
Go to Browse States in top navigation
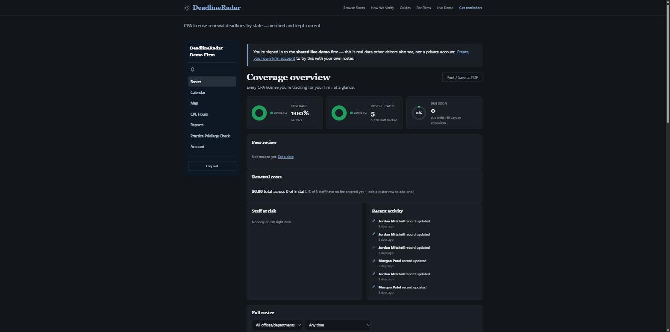(354, 8)
